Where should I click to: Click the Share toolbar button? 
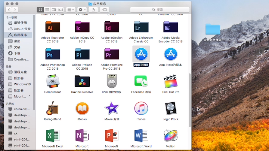click(x=93, y=10)
